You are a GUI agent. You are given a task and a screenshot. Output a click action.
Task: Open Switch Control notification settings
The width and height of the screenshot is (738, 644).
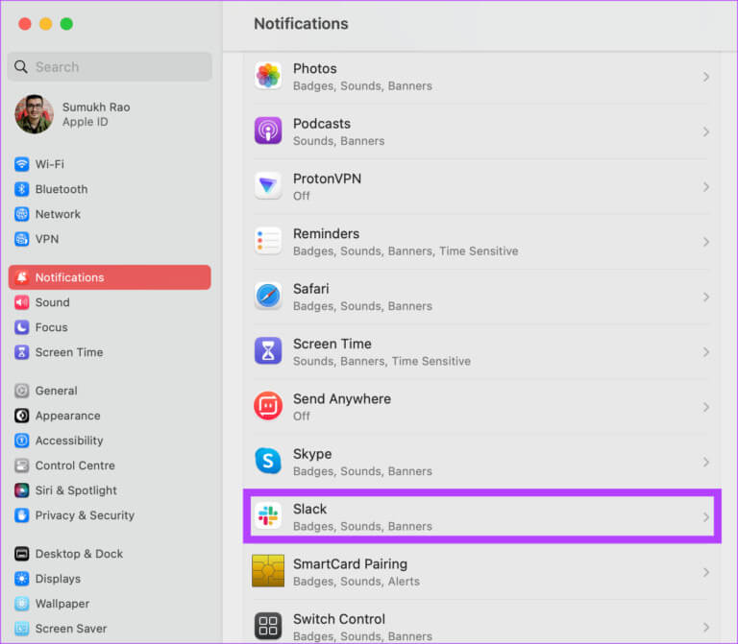(482, 622)
